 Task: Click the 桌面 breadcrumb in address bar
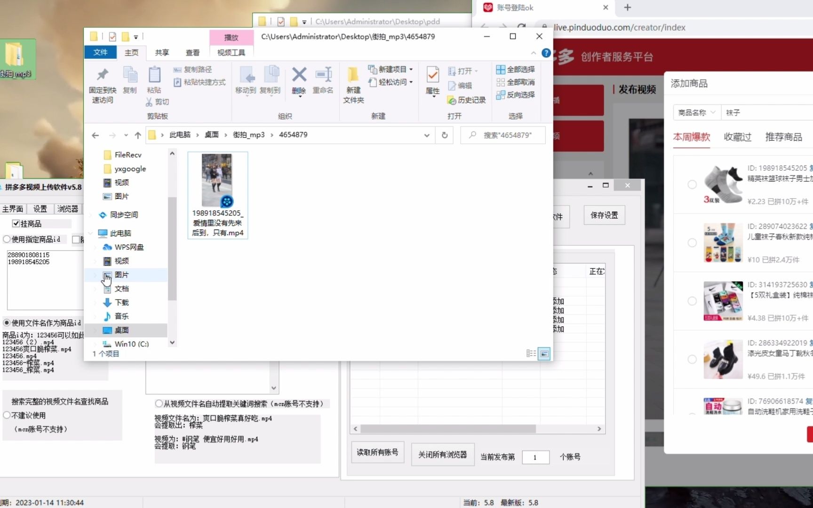click(211, 135)
